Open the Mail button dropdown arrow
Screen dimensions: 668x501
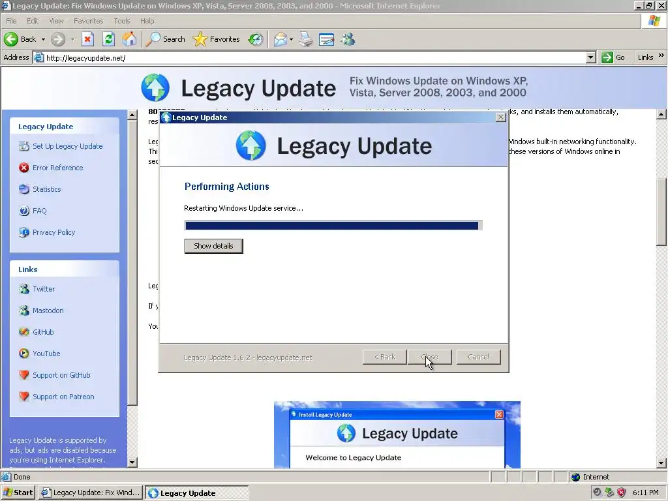291,39
